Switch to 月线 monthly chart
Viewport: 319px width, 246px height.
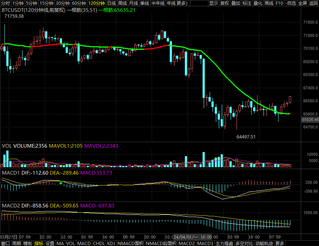coord(133,3)
